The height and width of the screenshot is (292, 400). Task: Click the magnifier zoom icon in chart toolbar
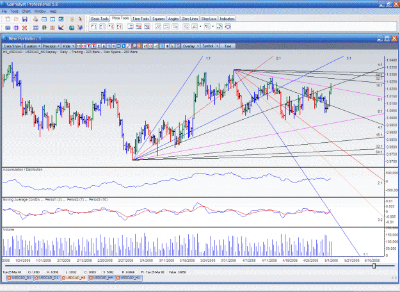(x=134, y=46)
